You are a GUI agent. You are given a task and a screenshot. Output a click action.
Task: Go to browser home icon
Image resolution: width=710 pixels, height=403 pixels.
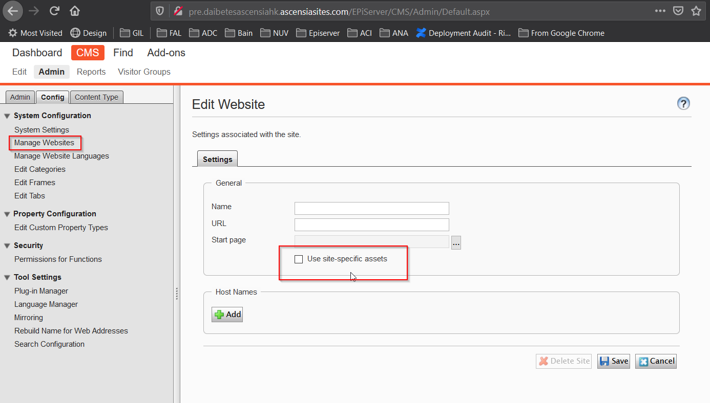click(75, 11)
